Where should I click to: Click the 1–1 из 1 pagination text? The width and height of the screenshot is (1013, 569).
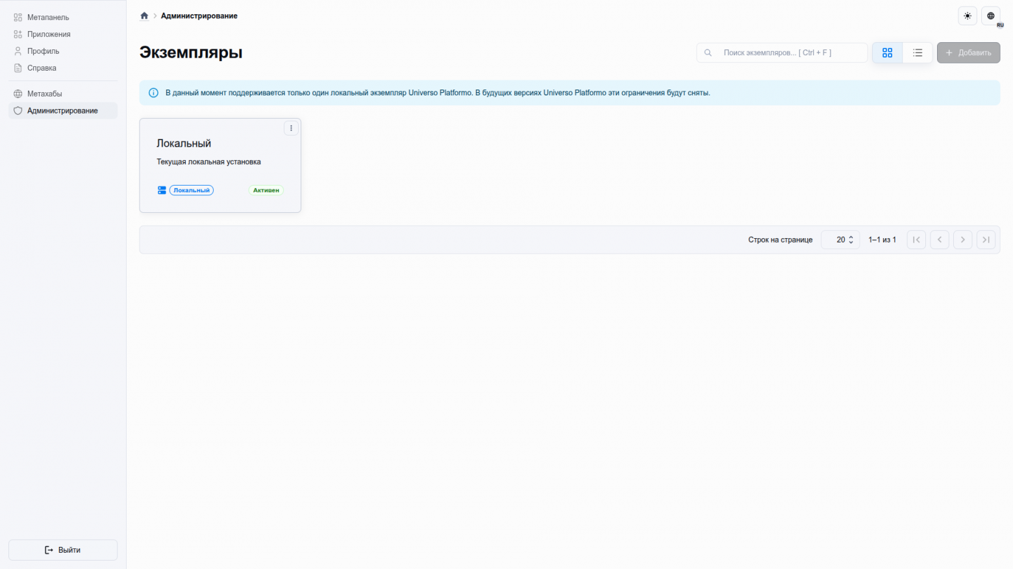pyautogui.click(x=882, y=240)
